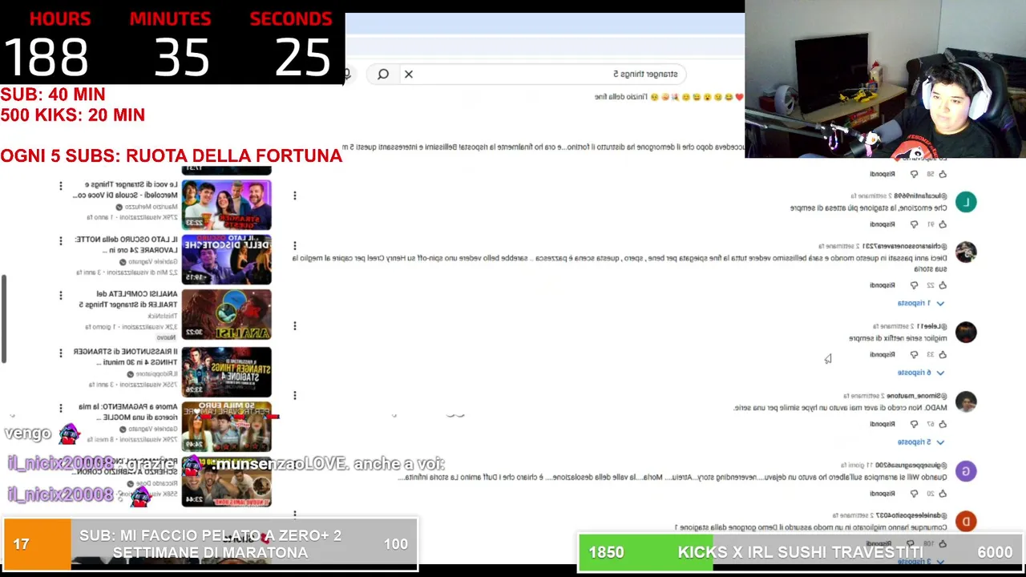Open 'IL LATO OSCURO della NOTTE' video thumbnail
This screenshot has width=1026, height=577.
227,260
